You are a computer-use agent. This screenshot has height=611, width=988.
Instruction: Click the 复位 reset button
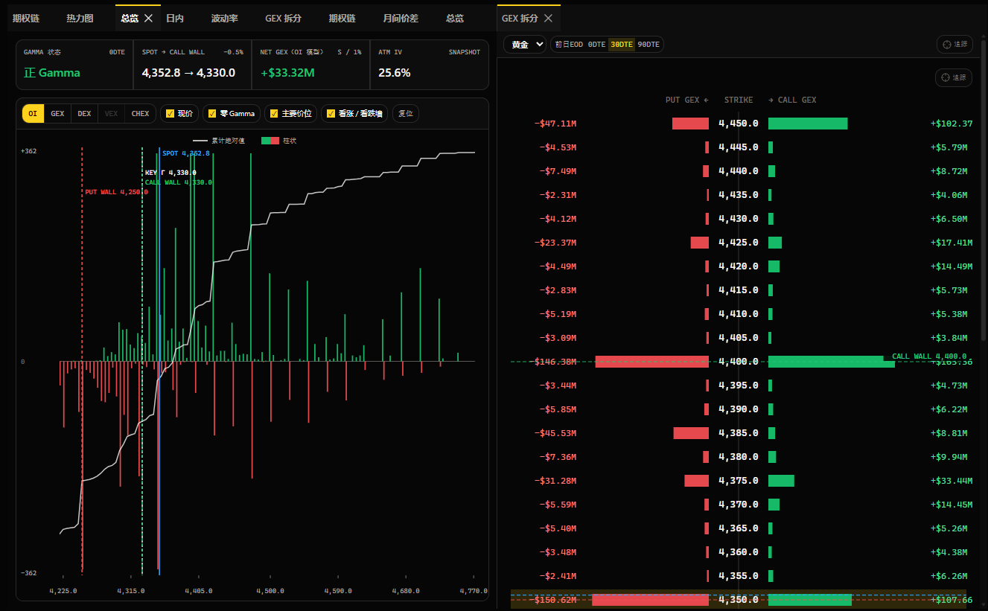406,114
